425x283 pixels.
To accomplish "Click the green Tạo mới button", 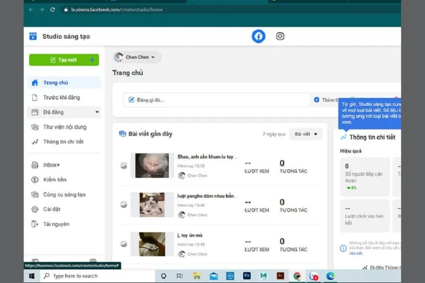I will (x=64, y=60).
